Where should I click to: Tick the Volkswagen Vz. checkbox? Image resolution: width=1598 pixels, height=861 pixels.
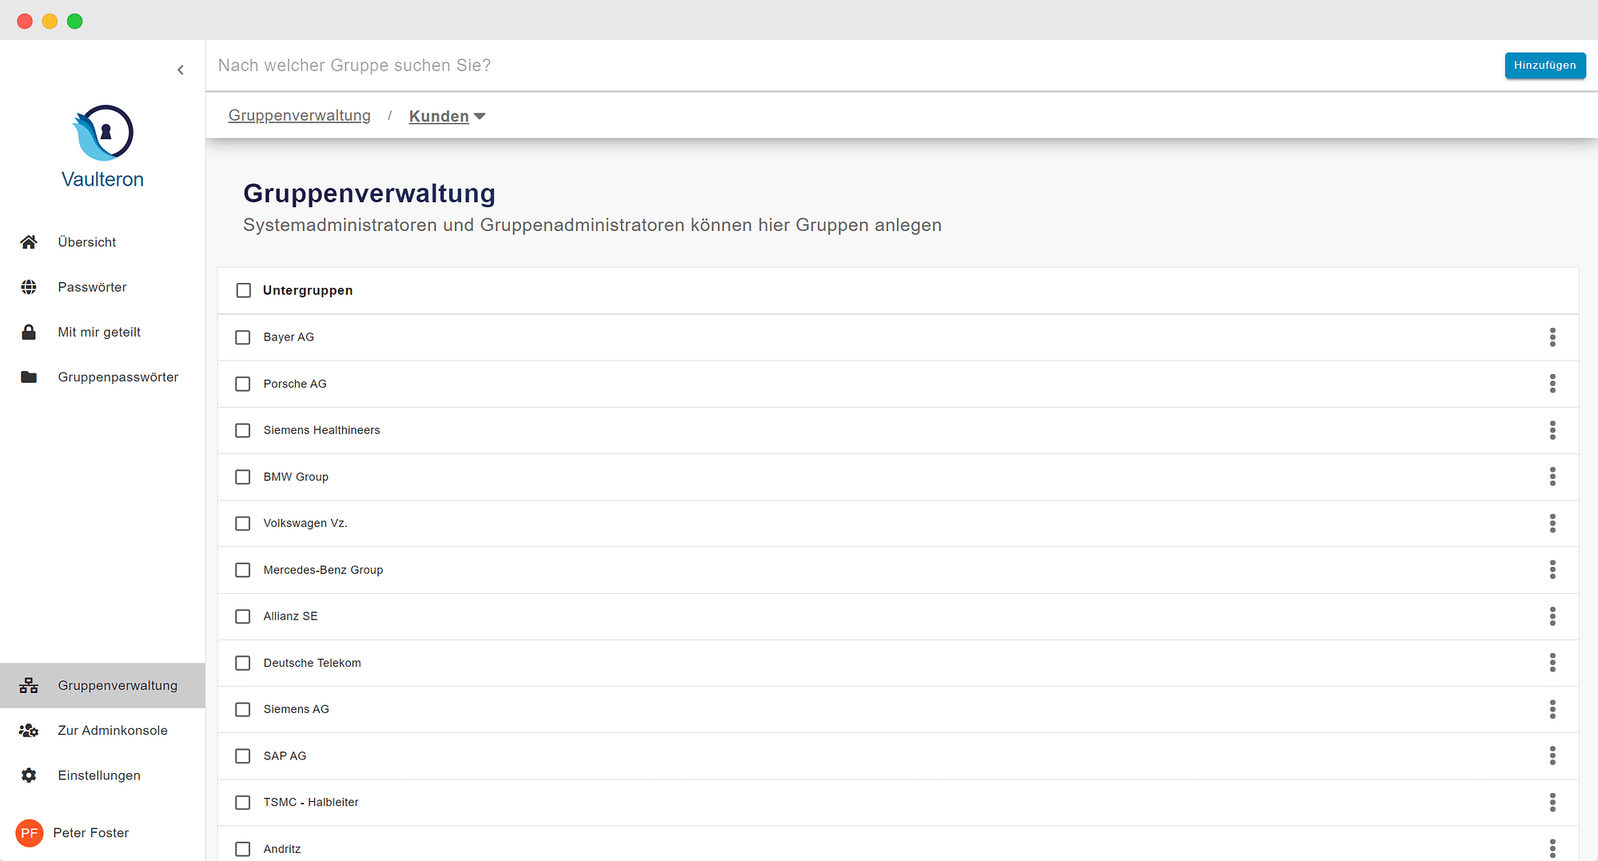click(x=243, y=524)
